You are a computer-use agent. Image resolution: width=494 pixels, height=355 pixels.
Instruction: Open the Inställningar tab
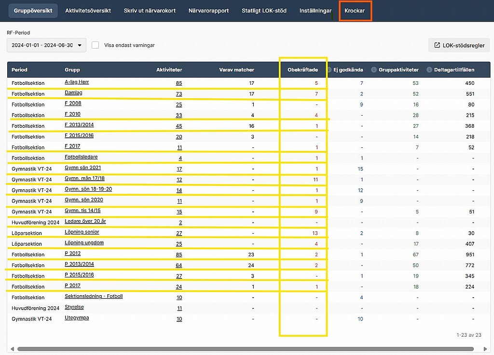coord(316,11)
